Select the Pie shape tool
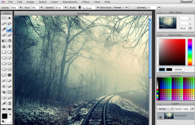This screenshot has height=125, width=195. (9, 58)
